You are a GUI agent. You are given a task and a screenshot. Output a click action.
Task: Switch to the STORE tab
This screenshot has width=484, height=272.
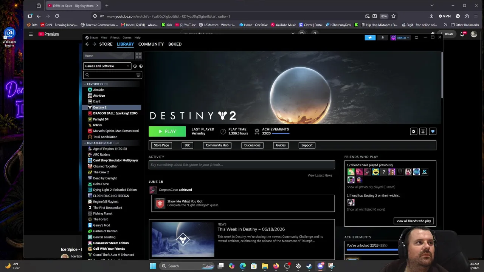pyautogui.click(x=106, y=44)
